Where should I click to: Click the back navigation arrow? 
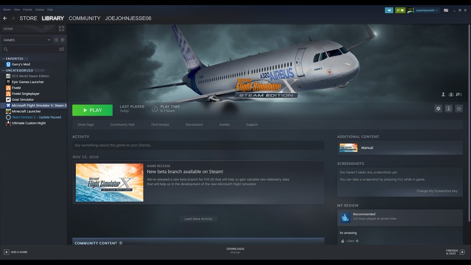5,18
